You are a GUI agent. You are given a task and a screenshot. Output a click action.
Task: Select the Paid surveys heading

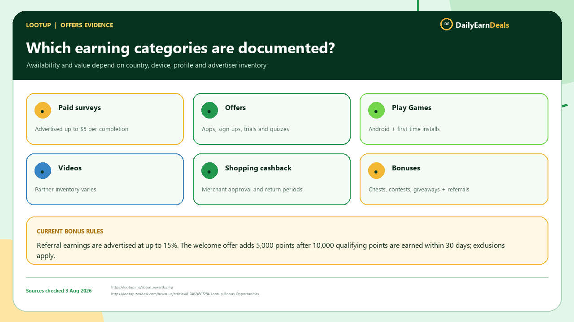coord(79,108)
